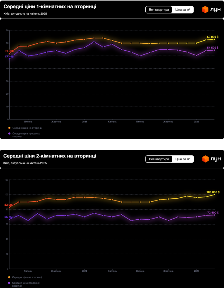
Task: Toggle 'Середня ціна проданих квартир' legend text, 2-кімнатних chart
Action: click(26, 285)
